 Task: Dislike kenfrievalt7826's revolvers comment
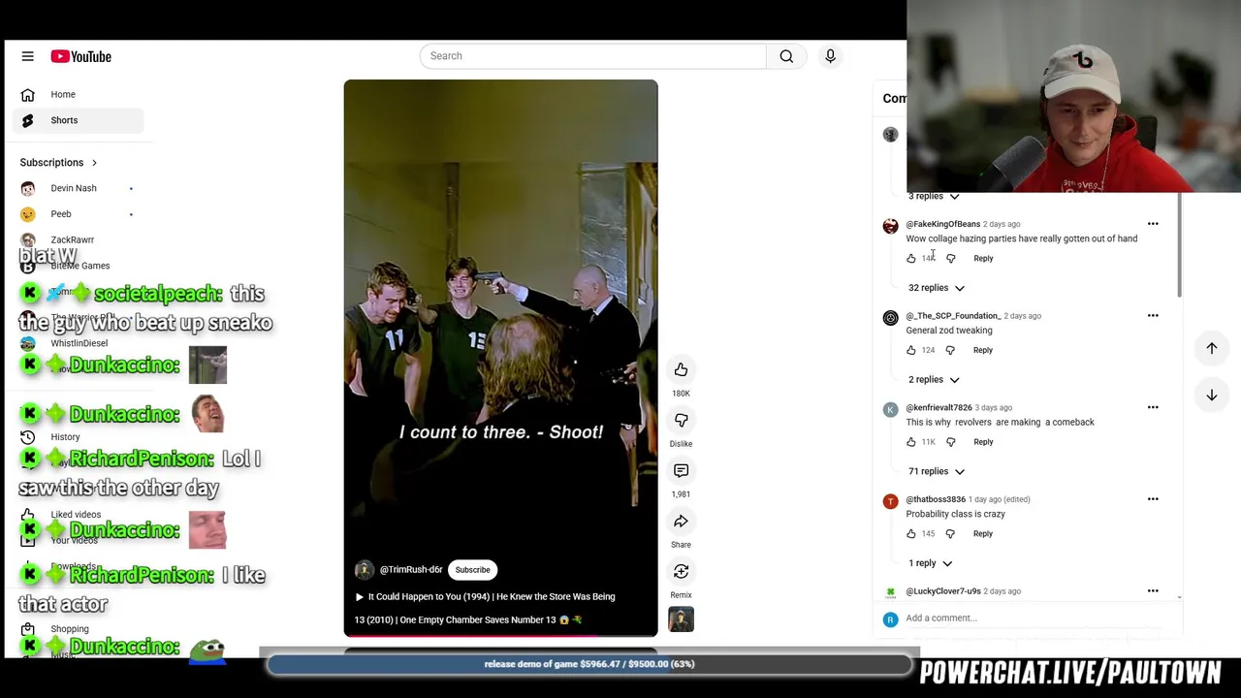tap(950, 442)
